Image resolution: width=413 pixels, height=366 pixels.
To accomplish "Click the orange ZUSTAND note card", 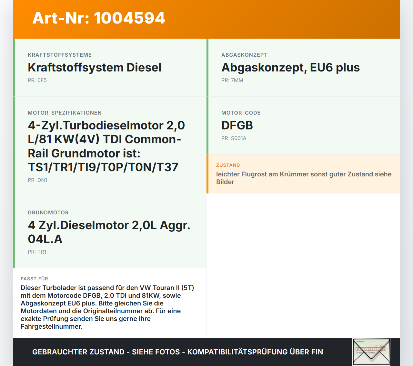I will click(x=304, y=174).
